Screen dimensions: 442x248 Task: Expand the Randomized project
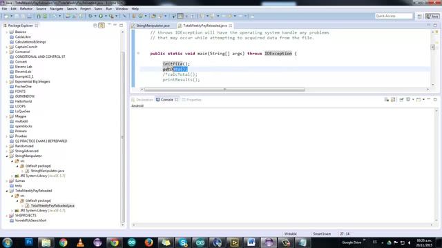tap(7, 146)
